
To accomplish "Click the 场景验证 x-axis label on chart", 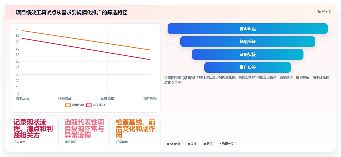I will 65,98.
